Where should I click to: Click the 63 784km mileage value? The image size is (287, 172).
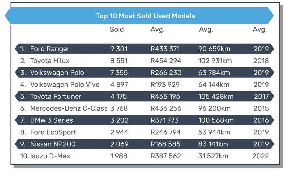(x=214, y=73)
